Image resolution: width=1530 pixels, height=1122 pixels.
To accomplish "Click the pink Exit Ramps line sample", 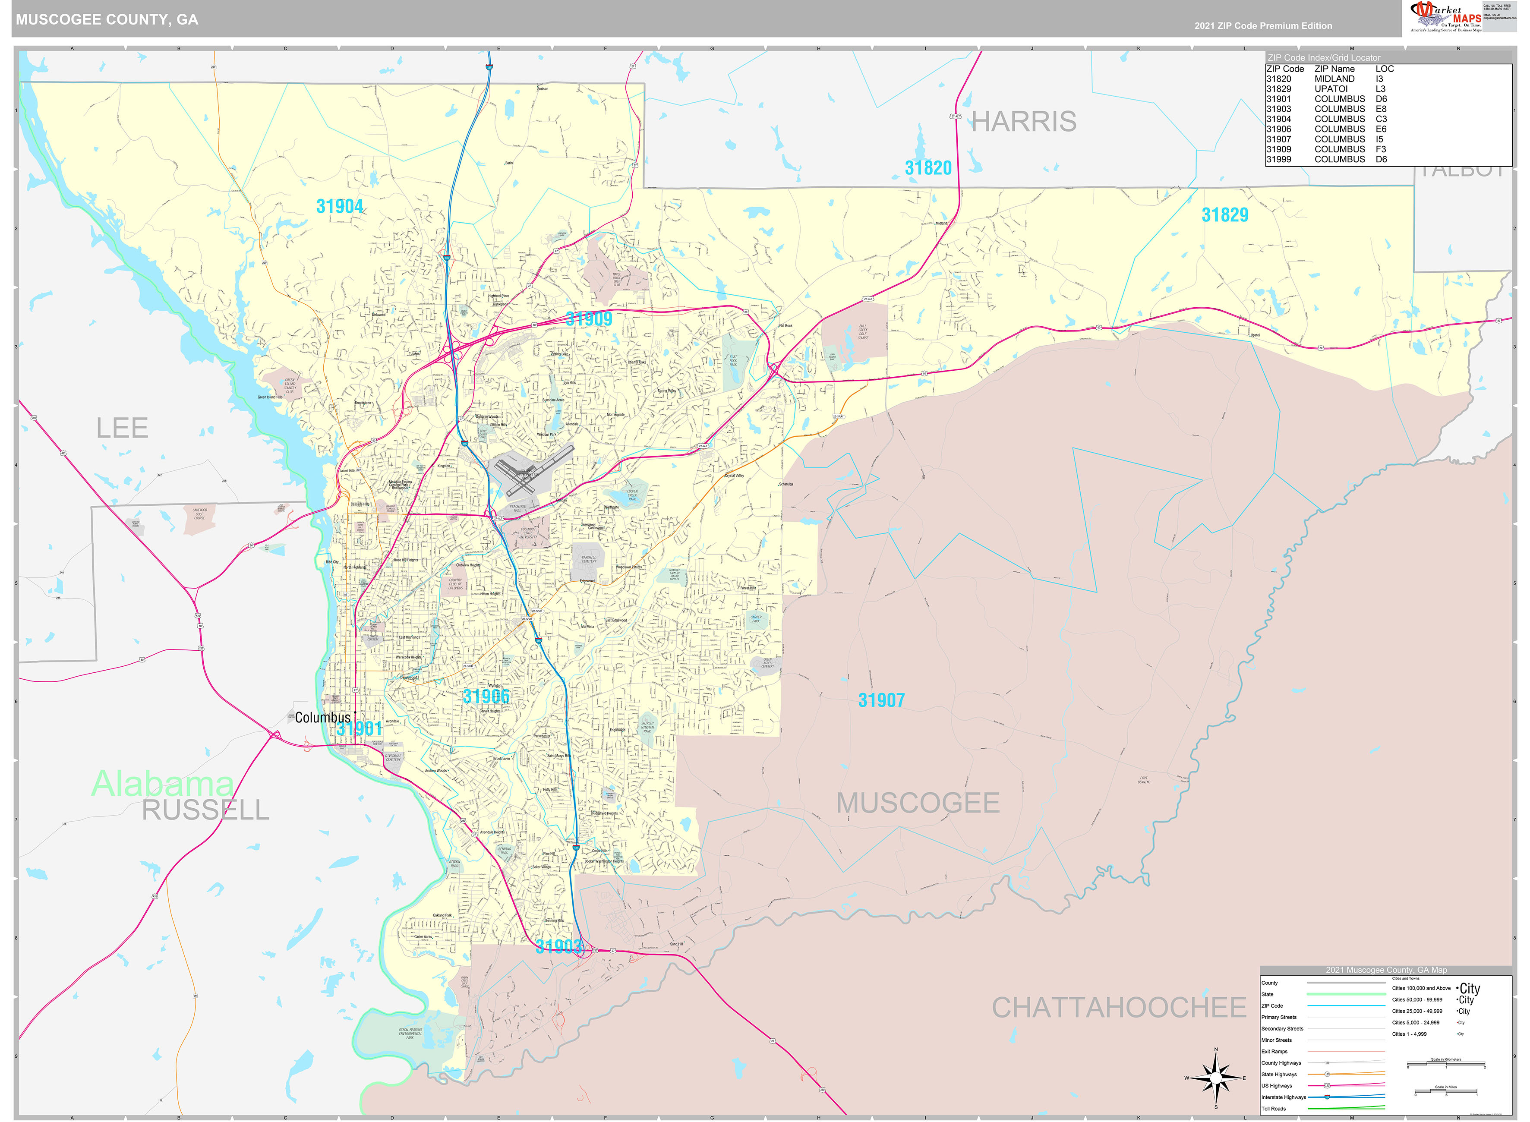I will coord(1347,1051).
